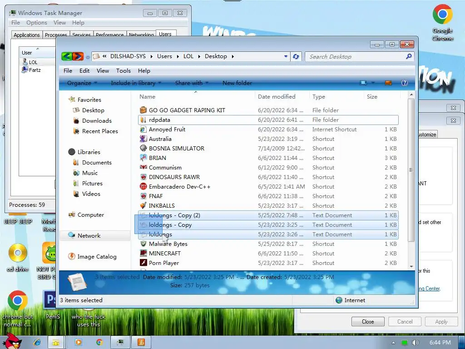Select the BRIAN shortcut icon
The image size is (465, 349).
(143, 158)
